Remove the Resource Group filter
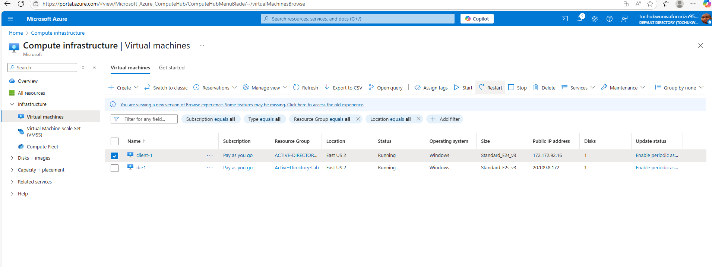Screen dimensions: 712x267 358,119
